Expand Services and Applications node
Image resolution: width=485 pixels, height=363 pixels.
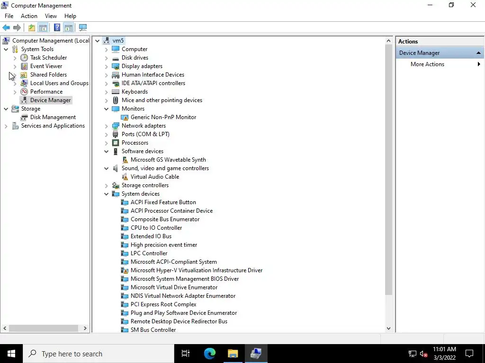(x=6, y=126)
